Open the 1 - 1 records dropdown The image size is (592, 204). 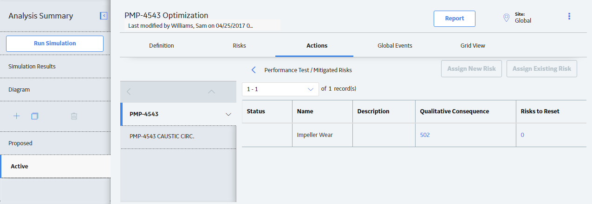[x=280, y=89]
